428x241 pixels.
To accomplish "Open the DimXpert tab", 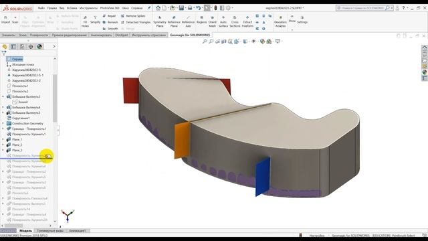I will [122, 35].
